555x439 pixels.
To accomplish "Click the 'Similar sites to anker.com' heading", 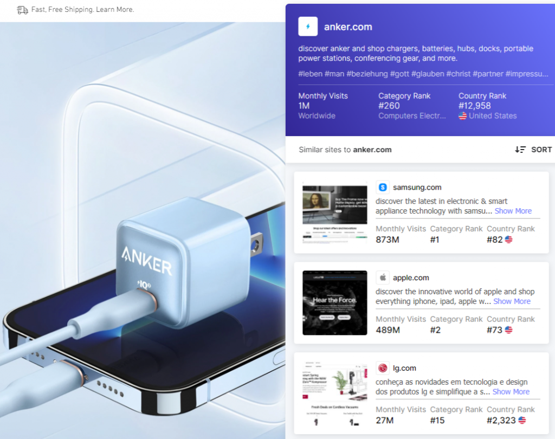I will coord(345,150).
